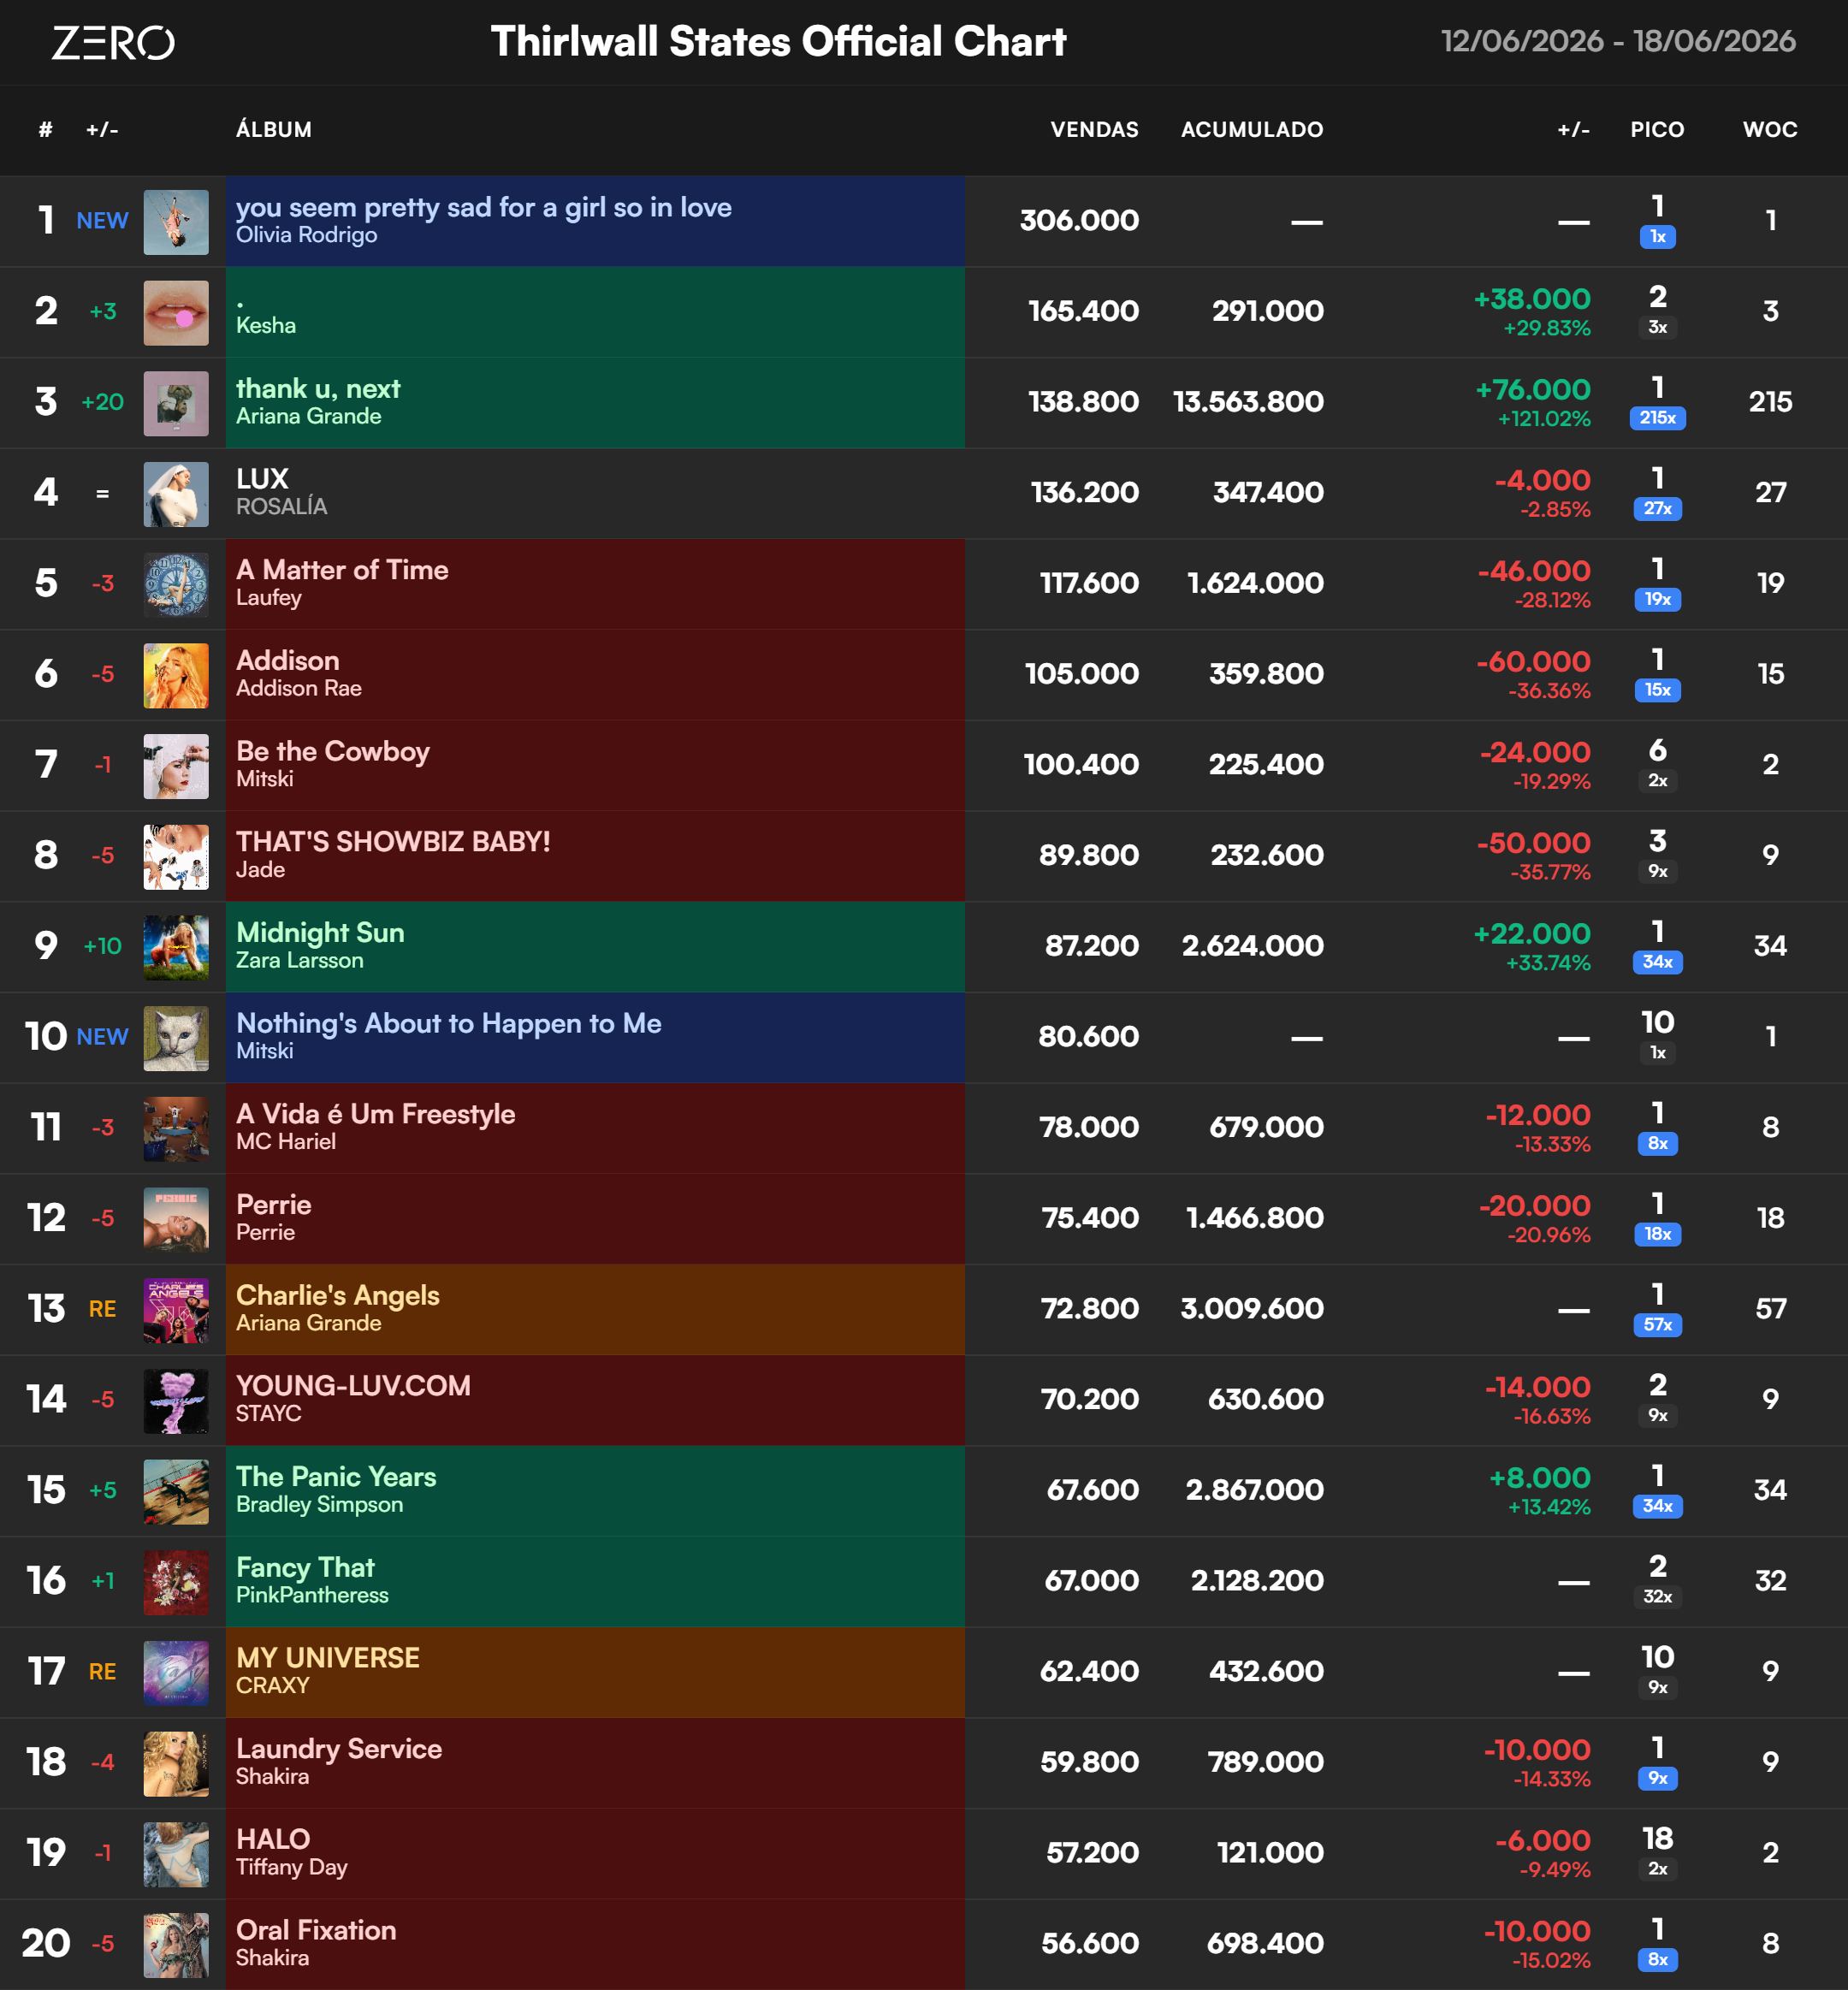
Task: Select the PICO column header
Action: (1657, 130)
